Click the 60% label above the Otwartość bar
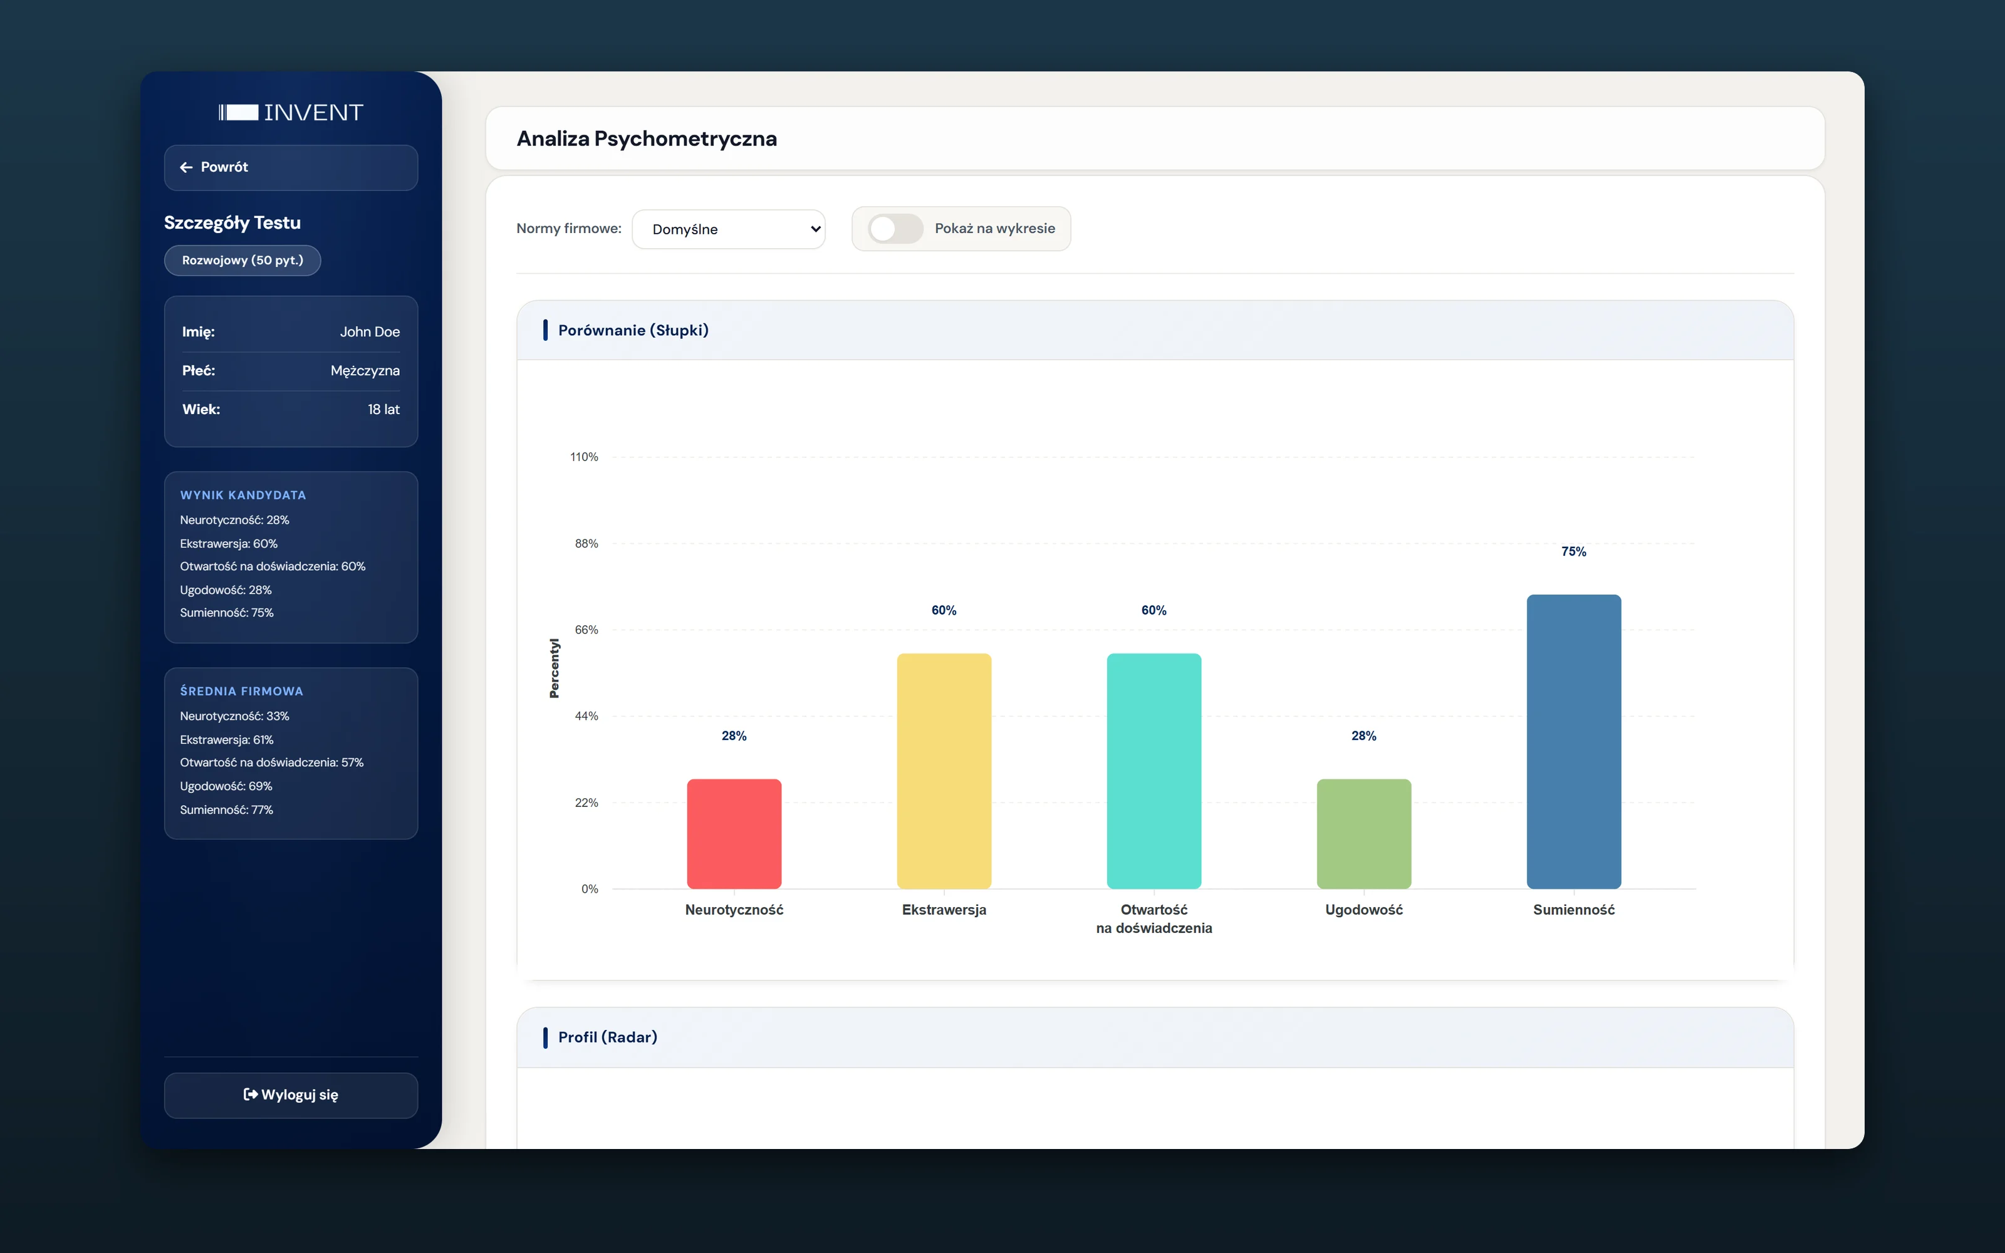 1154,611
